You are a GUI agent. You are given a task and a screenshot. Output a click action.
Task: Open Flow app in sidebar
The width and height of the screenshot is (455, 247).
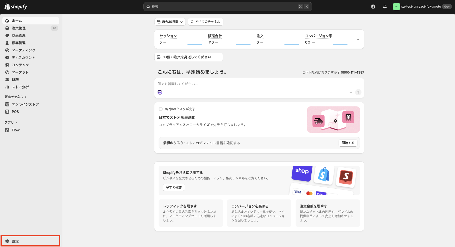31,130
